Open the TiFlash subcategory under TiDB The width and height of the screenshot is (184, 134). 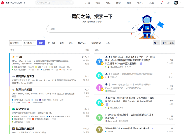(x=54, y=67)
